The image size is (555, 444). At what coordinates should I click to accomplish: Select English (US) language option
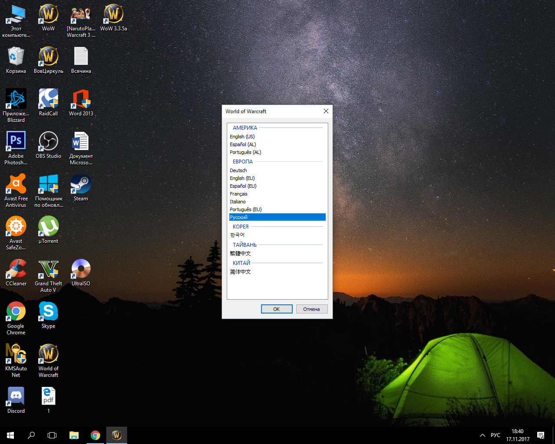pyautogui.click(x=242, y=137)
